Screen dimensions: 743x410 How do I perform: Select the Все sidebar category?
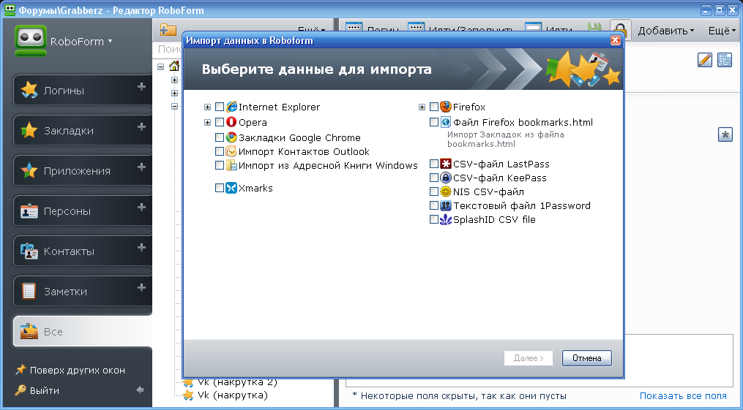pos(83,332)
